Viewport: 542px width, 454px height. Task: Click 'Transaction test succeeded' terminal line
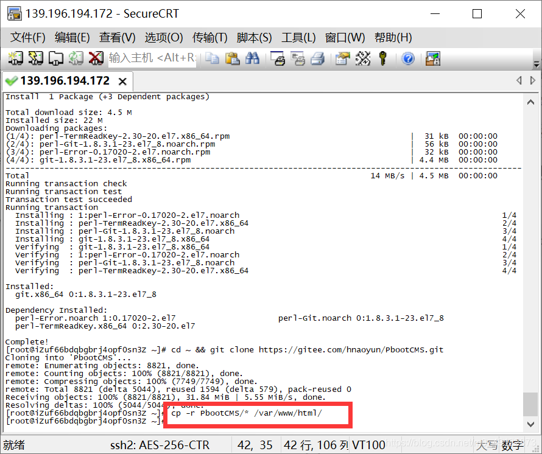69,200
